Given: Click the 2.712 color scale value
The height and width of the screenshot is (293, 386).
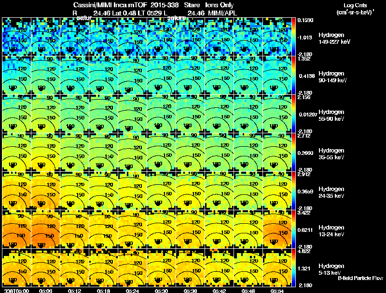Looking at the screenshot, I should (x=304, y=136).
